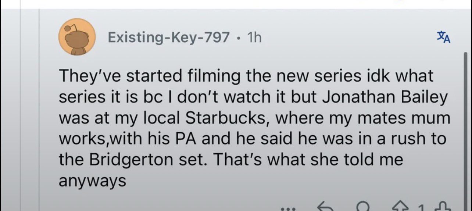Collapse the thread using the left vertical line
The height and width of the screenshot is (211, 472).
[39, 110]
